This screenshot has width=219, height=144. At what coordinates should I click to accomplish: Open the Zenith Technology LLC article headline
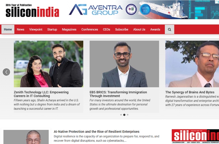41,94
